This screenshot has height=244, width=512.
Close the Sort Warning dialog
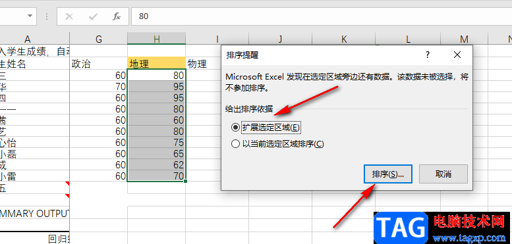pyautogui.click(x=457, y=55)
